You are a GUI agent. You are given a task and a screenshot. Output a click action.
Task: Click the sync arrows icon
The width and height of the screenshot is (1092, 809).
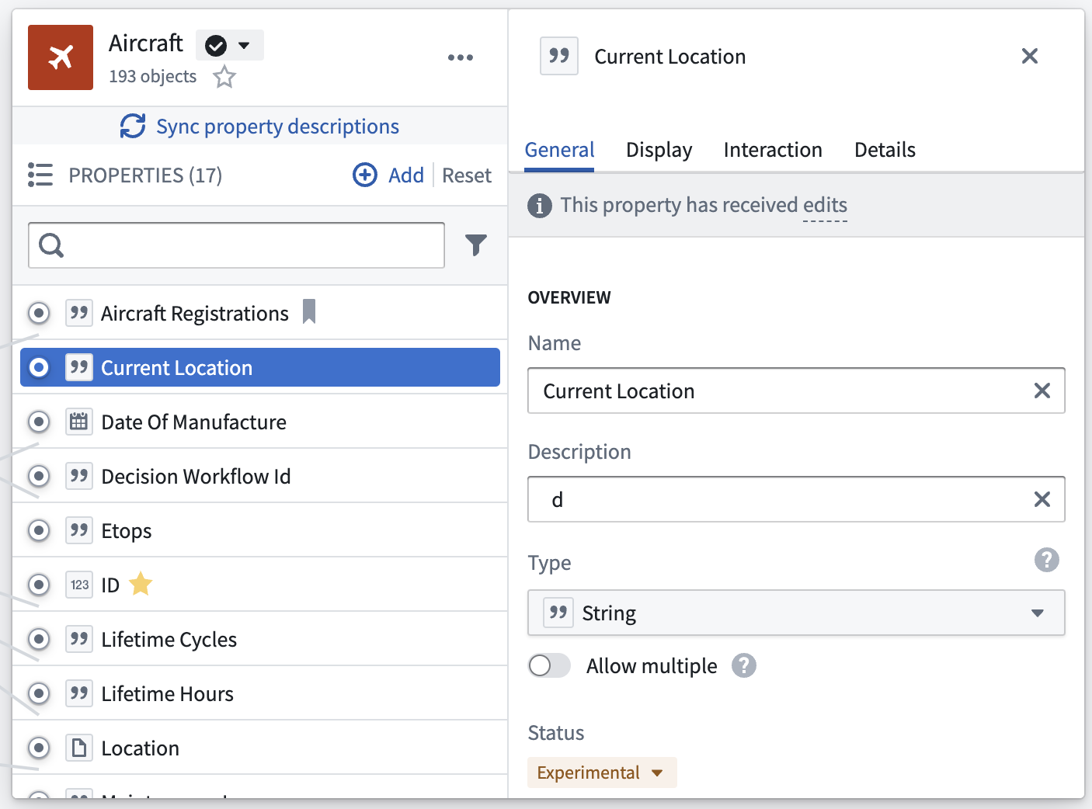pos(133,126)
